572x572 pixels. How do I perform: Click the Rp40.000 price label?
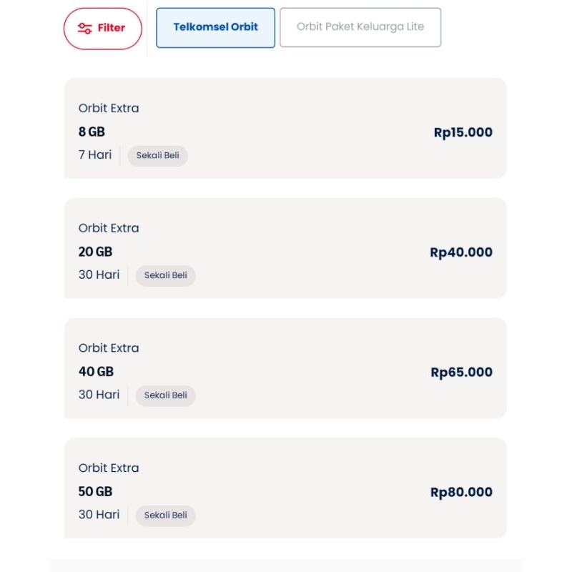point(460,252)
